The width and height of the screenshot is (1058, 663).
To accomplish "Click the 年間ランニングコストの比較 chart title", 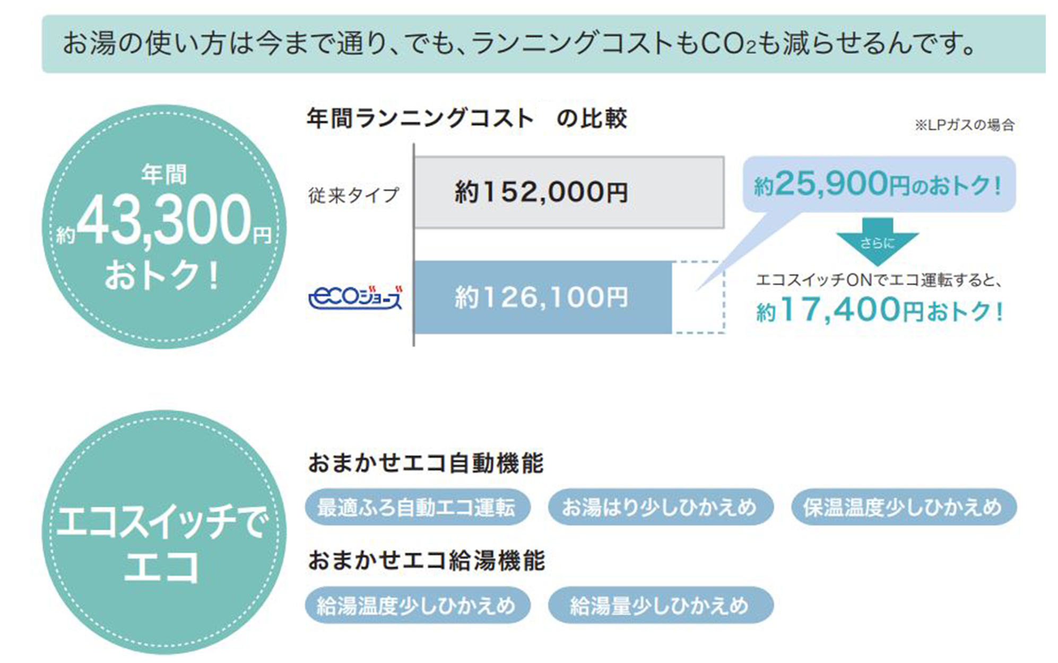I will 467,118.
